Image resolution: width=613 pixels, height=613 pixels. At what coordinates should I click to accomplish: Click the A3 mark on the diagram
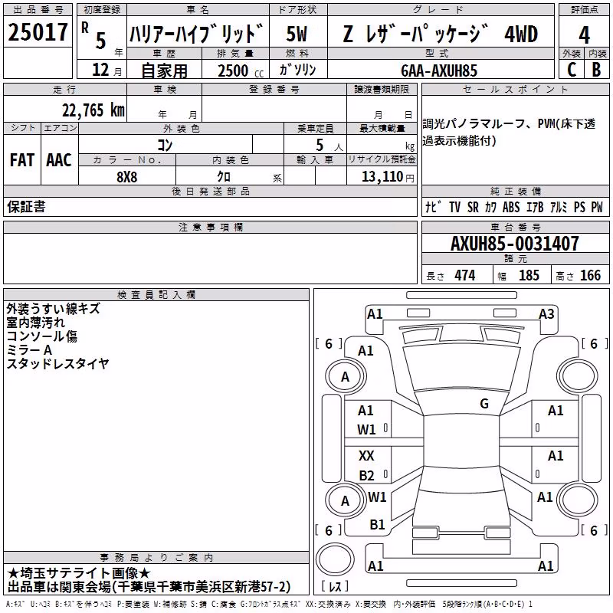[546, 313]
